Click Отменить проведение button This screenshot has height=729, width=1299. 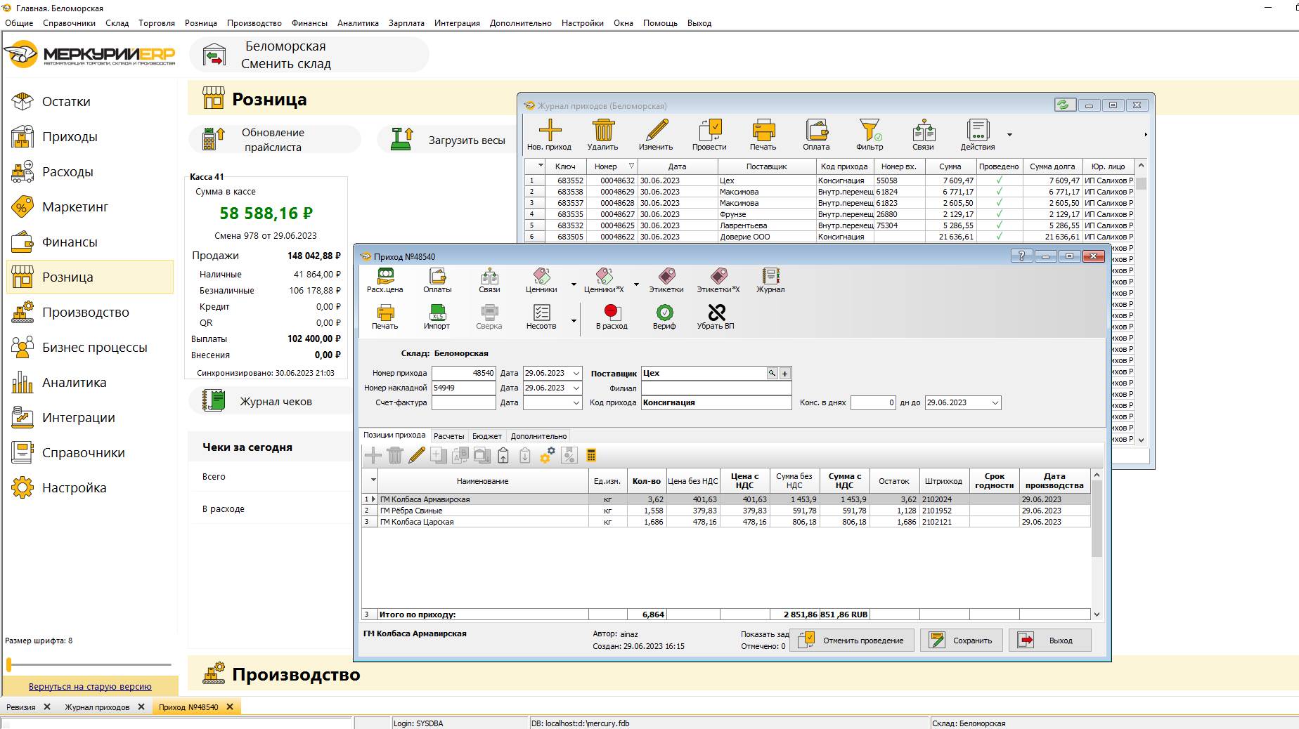click(852, 641)
